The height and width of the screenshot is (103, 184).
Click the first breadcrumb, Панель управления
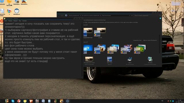click(74, 15)
